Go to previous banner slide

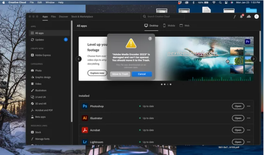click(x=79, y=59)
